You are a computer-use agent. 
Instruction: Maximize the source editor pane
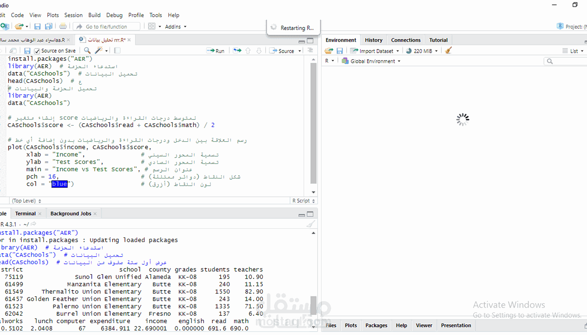point(310,41)
